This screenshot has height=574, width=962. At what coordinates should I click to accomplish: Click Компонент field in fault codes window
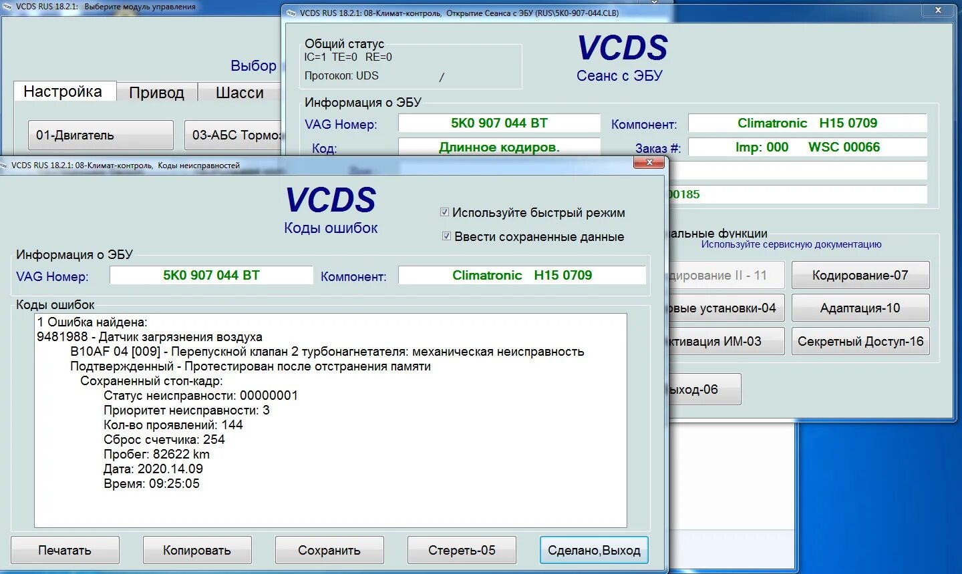[x=522, y=275]
